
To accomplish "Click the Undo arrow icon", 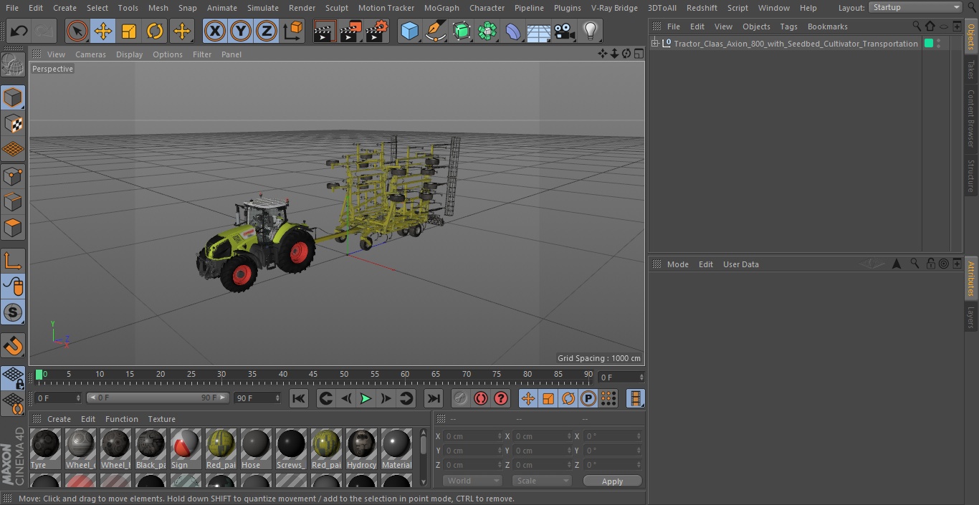I will (19, 31).
